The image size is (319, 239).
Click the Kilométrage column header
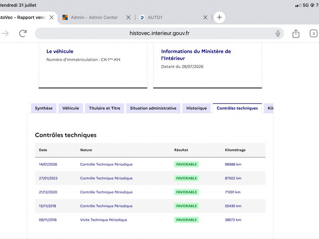235,150
